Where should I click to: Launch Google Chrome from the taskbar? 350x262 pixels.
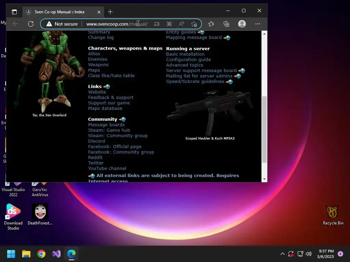click(41, 254)
